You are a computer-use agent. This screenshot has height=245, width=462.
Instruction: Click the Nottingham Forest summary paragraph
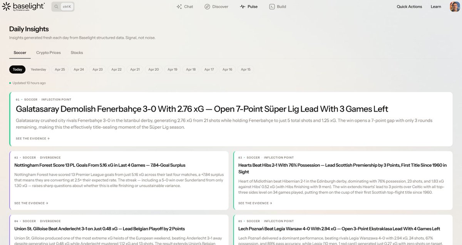(x=119, y=180)
